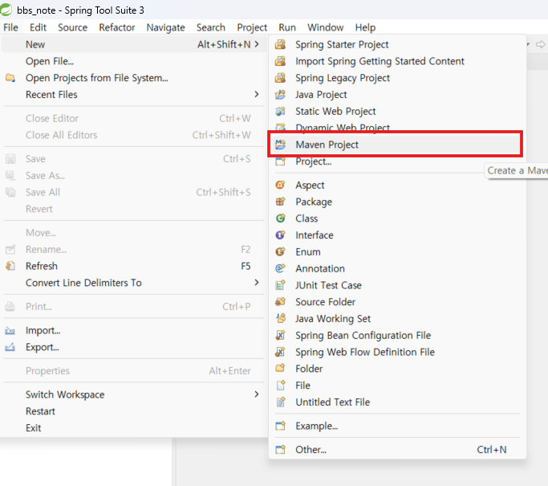Click the Static Web Project globe icon
The width and height of the screenshot is (548, 486).
(280, 112)
